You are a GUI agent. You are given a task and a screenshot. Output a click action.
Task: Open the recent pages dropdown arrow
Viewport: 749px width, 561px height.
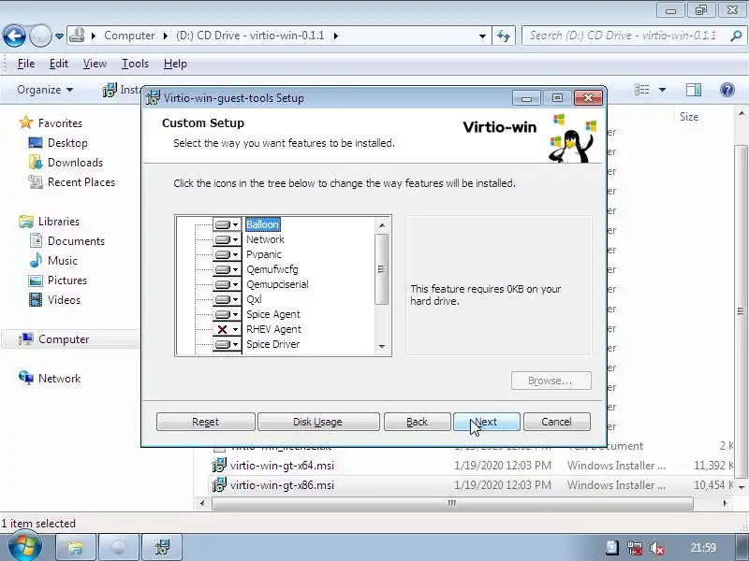[x=59, y=36]
